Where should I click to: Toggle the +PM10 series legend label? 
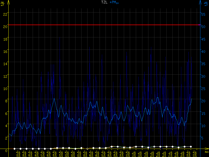point(114,2)
